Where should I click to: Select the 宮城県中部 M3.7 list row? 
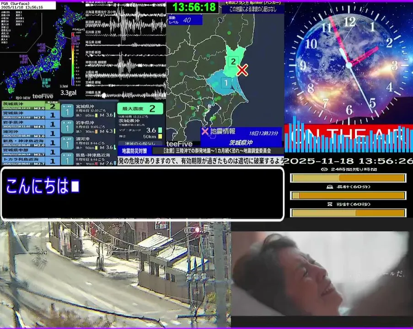pos(31,152)
